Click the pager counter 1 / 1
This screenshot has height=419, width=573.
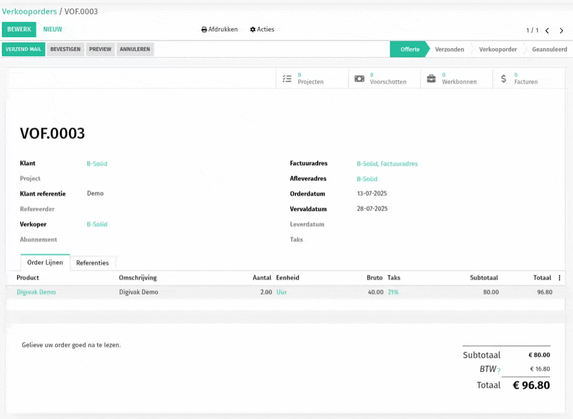pyautogui.click(x=532, y=31)
